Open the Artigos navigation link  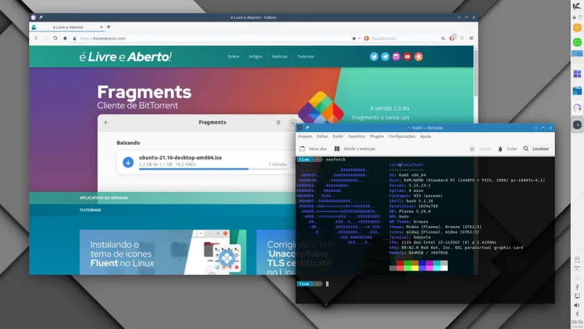[256, 56]
